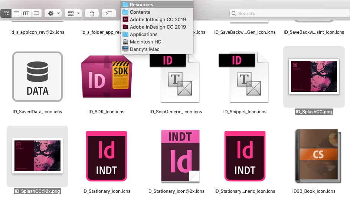Select the ID_SplashCC.png thumbnail
This screenshot has height=201, width=350.
[314, 77]
